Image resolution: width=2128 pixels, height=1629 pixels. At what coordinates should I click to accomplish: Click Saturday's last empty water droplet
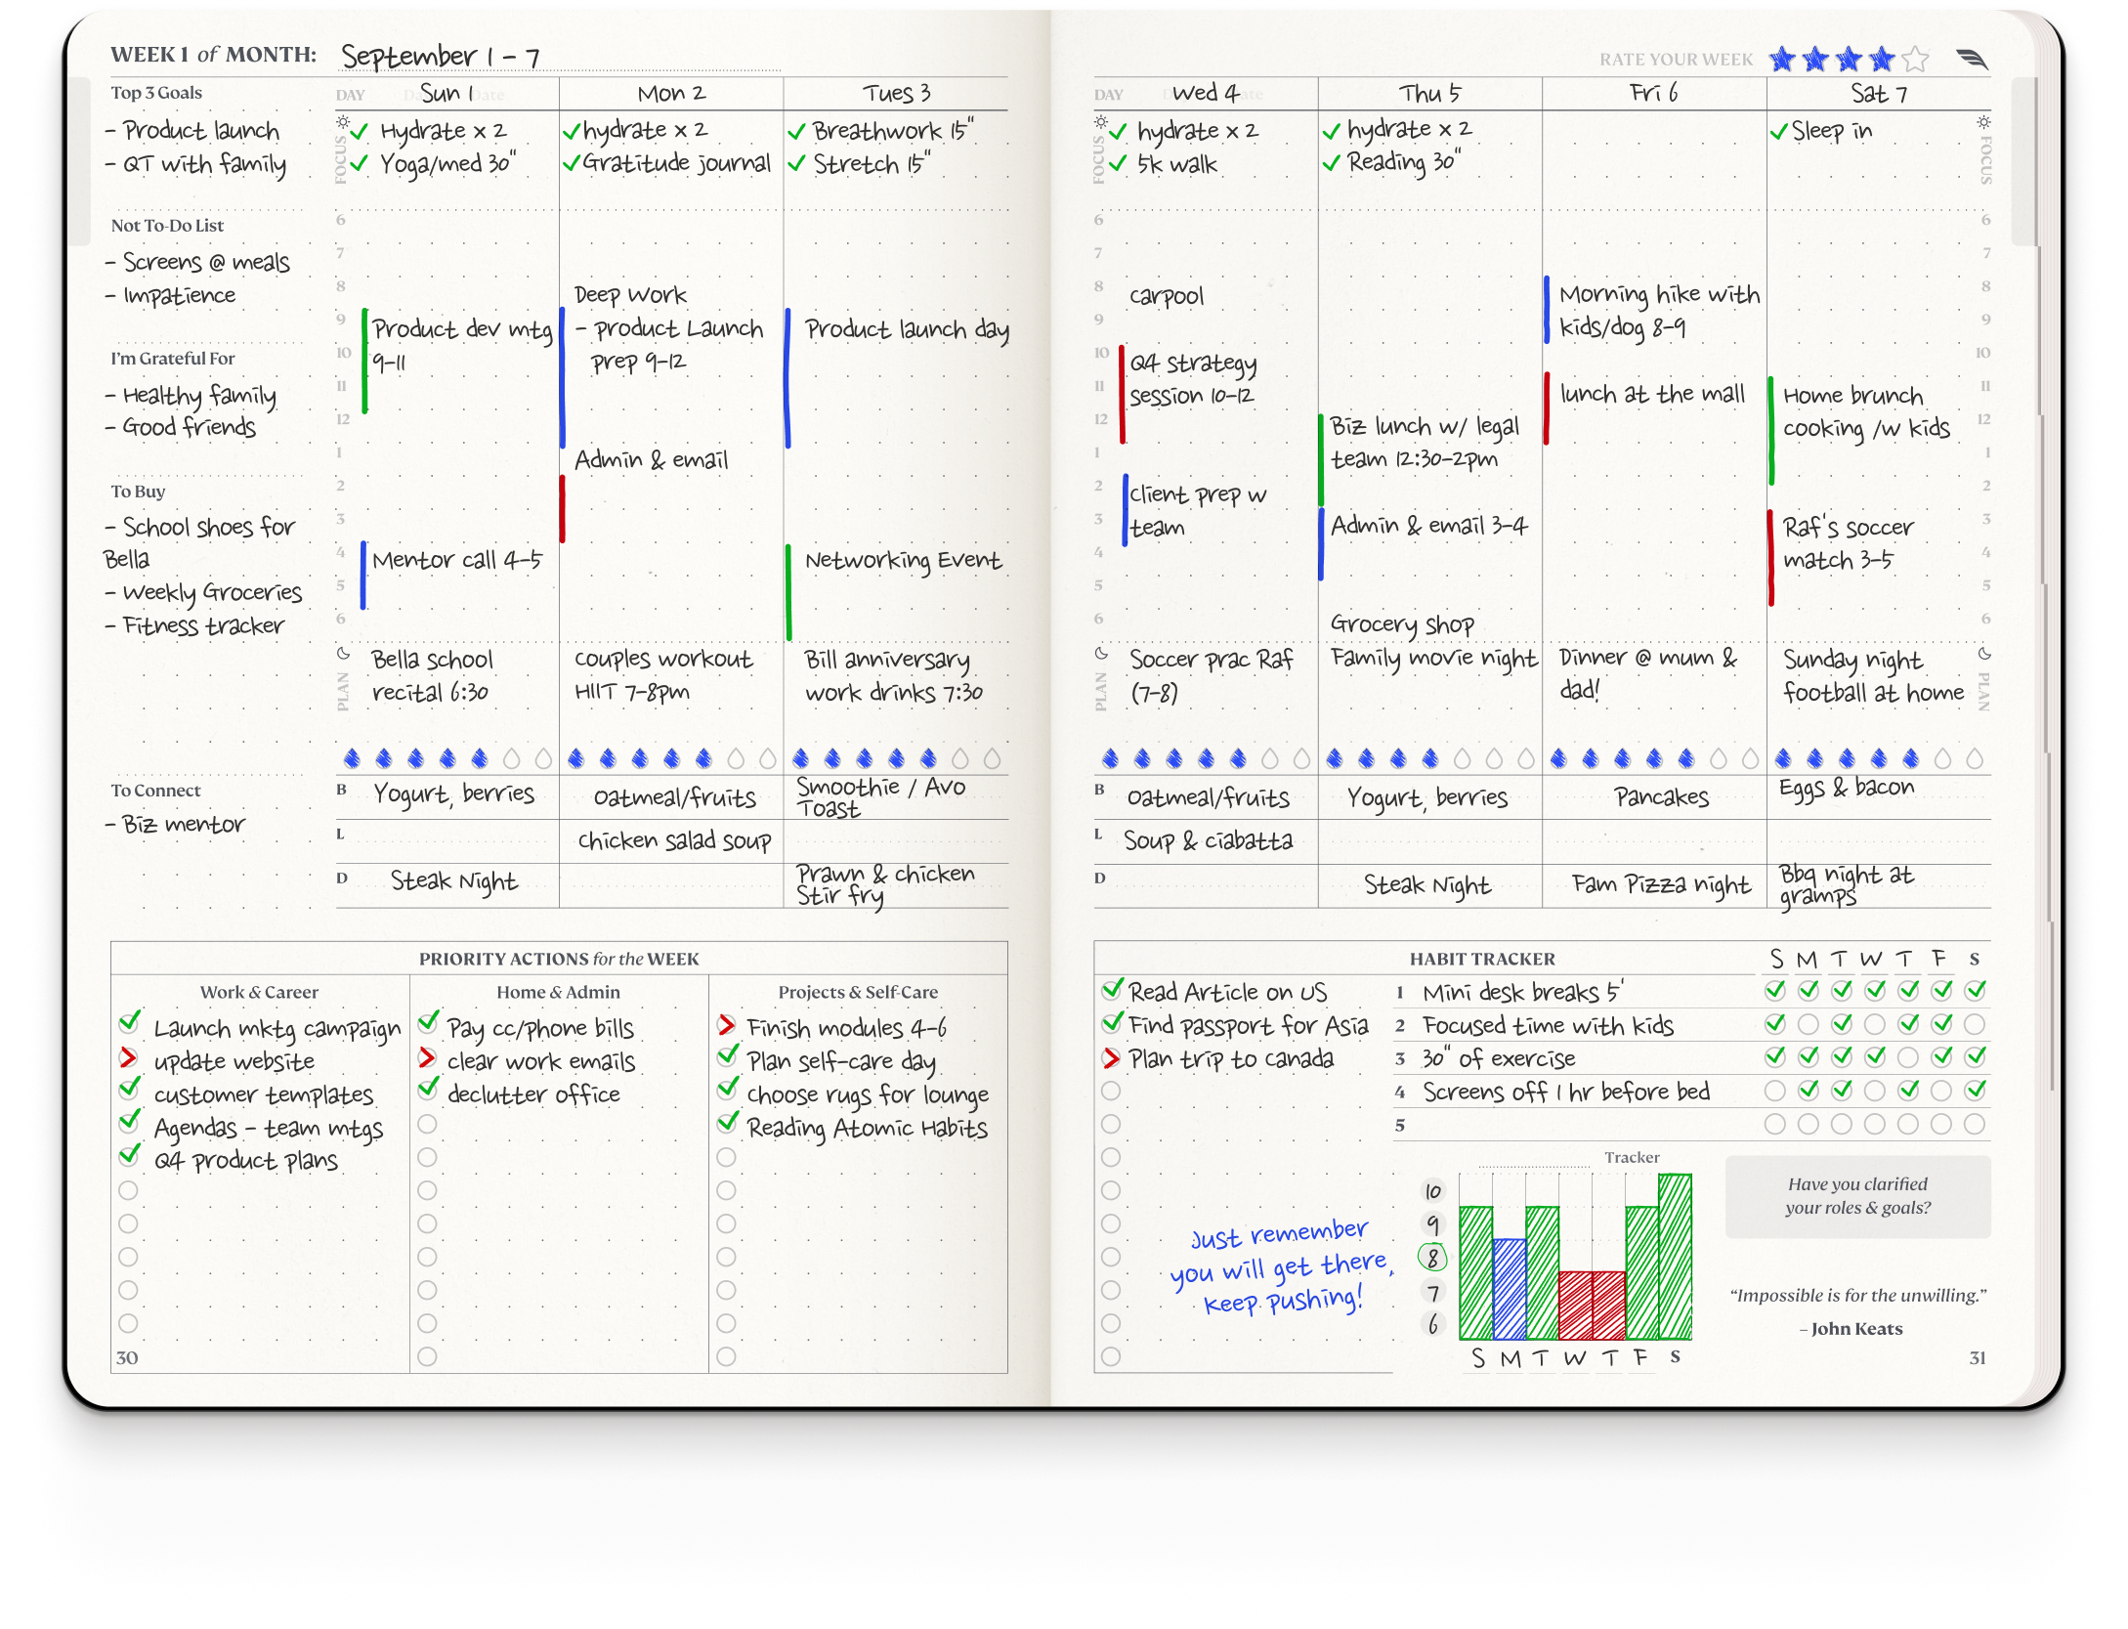point(1975,758)
